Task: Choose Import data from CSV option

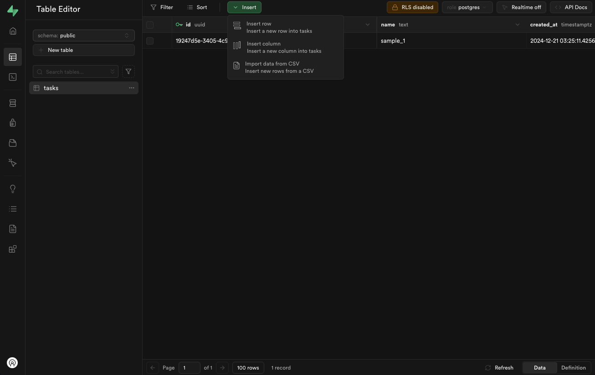Action: click(286, 67)
